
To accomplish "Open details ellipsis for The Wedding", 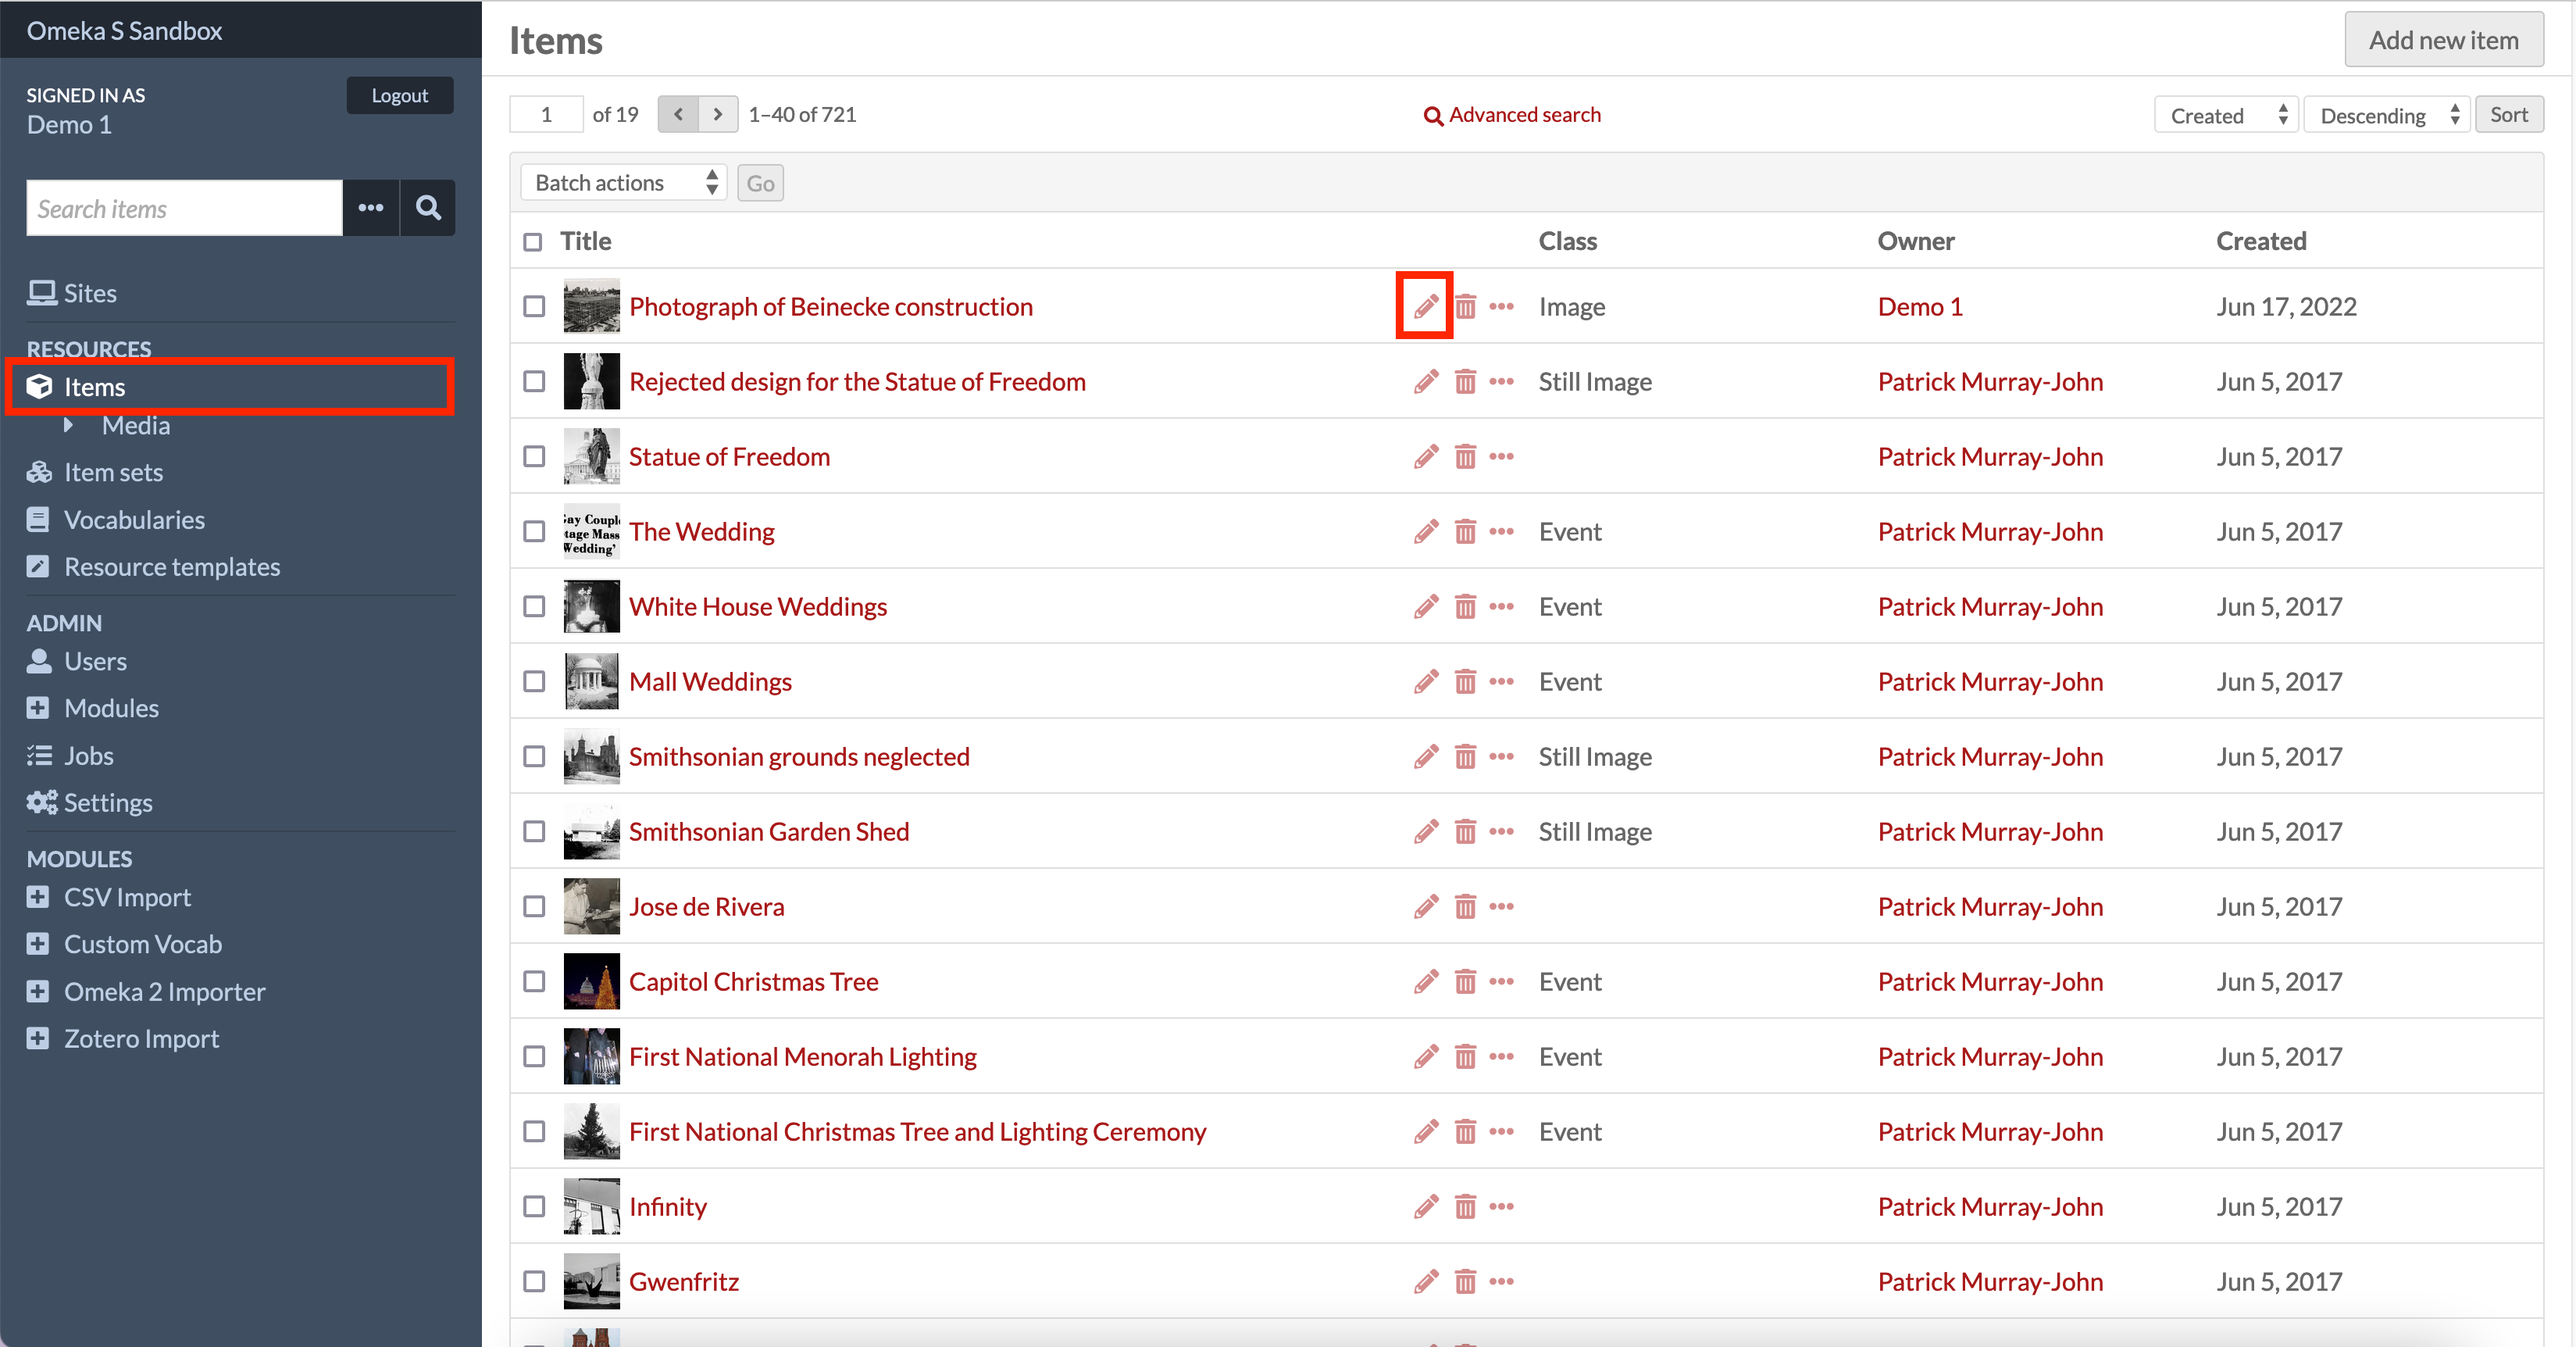I will 1501,531.
